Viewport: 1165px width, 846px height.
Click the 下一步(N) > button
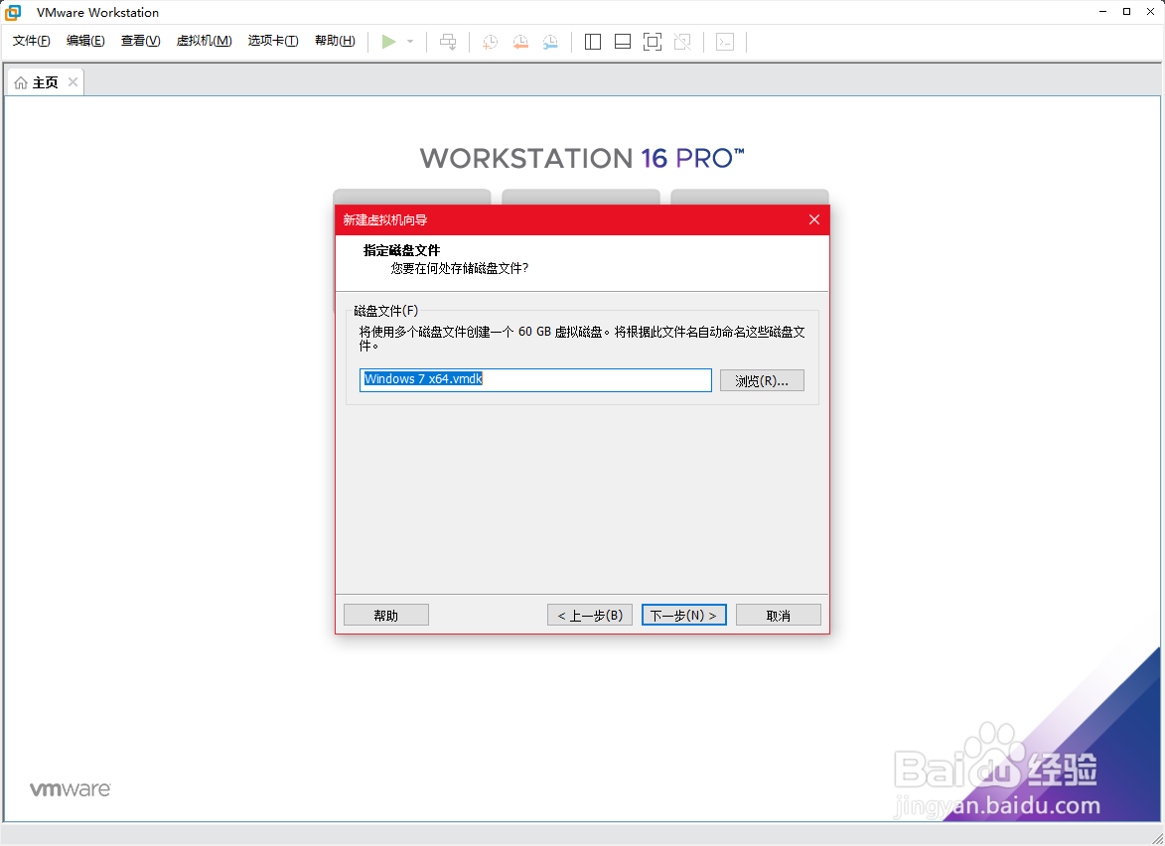683,615
